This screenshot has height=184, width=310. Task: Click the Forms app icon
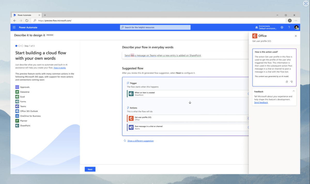(x=17, y=102)
